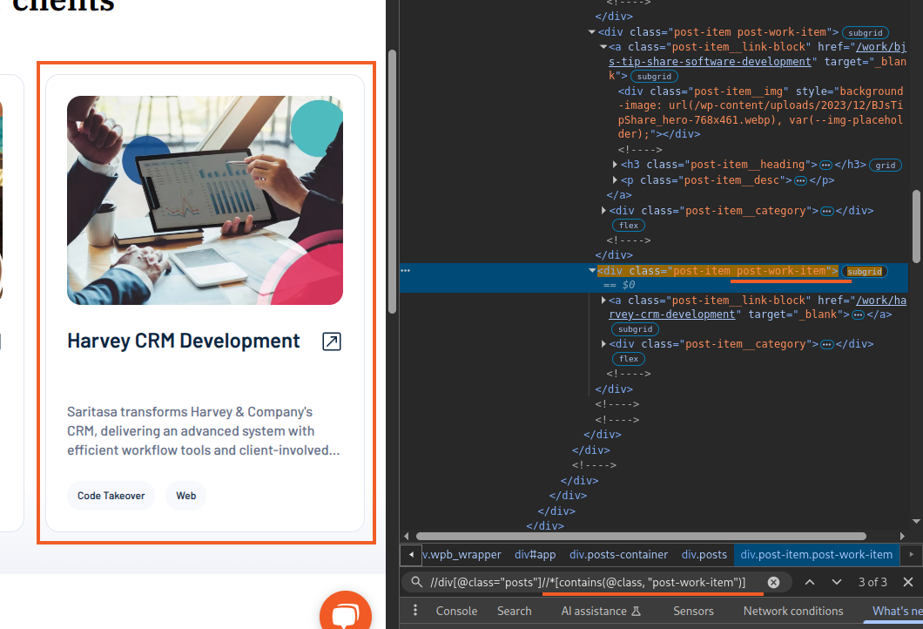Jump to previous search match
Image resolution: width=923 pixels, height=629 pixels.
tap(810, 582)
